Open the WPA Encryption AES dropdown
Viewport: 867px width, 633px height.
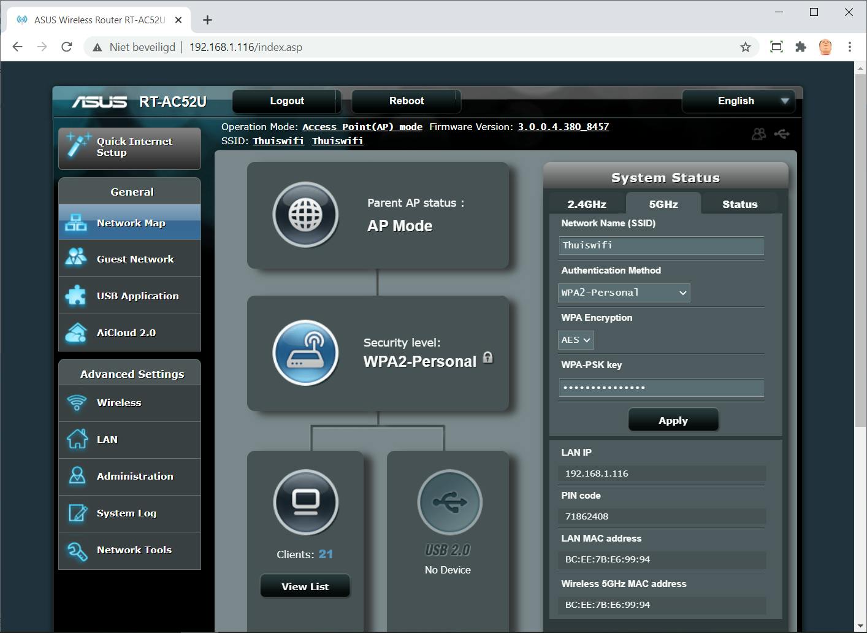point(576,340)
